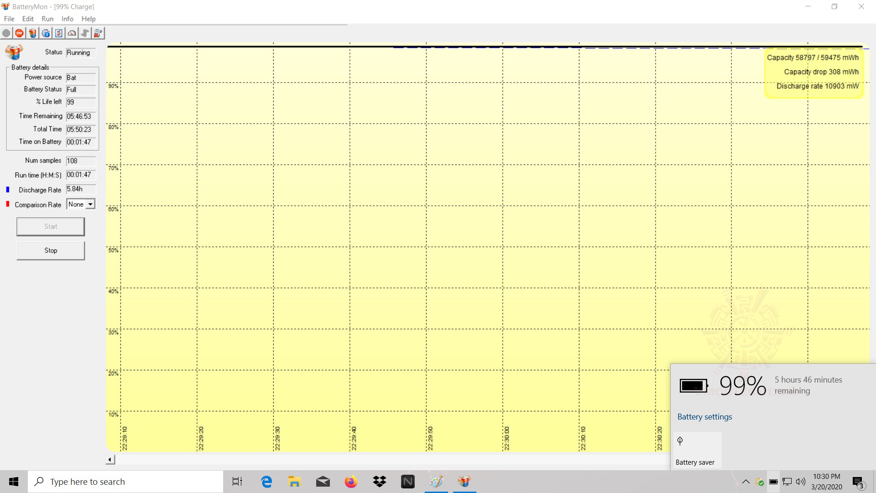Open battery information via the battery toolbar icon
The height and width of the screenshot is (493, 876).
32,33
